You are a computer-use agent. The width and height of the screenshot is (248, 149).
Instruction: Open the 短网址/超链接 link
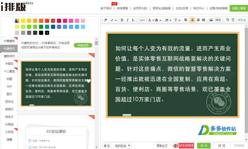pos(162,8)
